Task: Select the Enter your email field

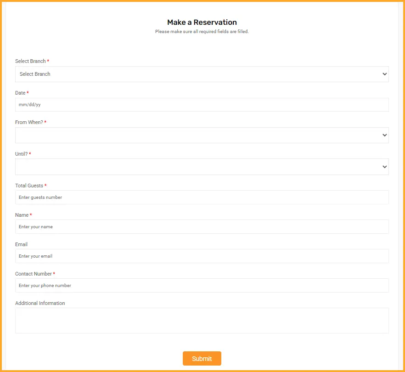Action: click(x=202, y=256)
